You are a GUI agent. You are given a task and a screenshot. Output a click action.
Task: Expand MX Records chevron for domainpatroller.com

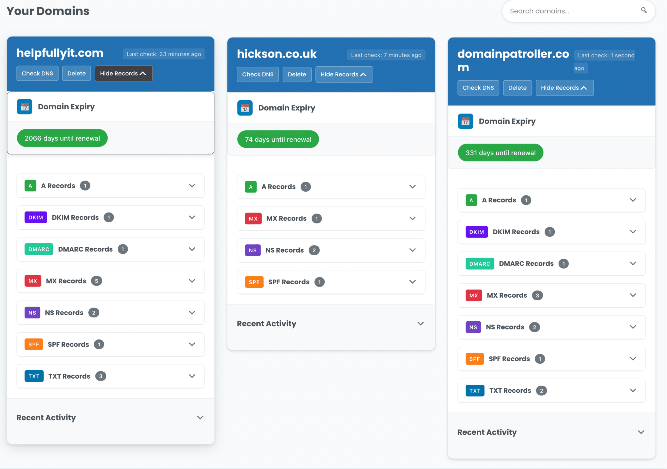[x=633, y=295]
